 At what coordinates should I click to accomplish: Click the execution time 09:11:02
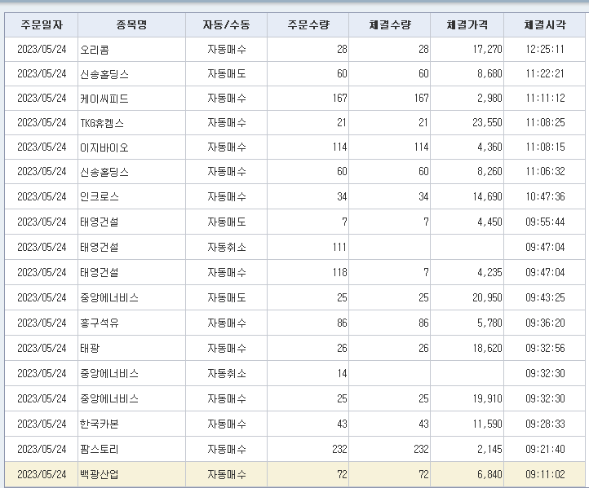pyautogui.click(x=545, y=474)
